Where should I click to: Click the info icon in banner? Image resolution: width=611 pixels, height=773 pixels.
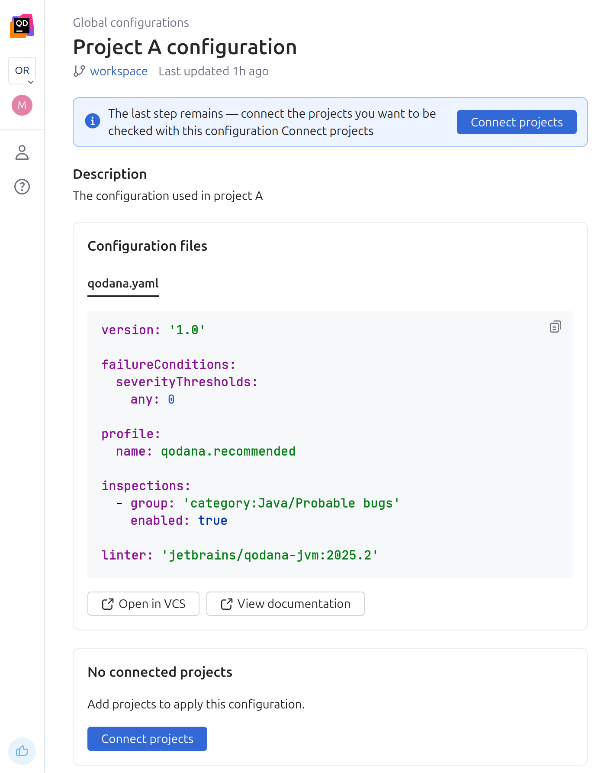click(x=93, y=121)
